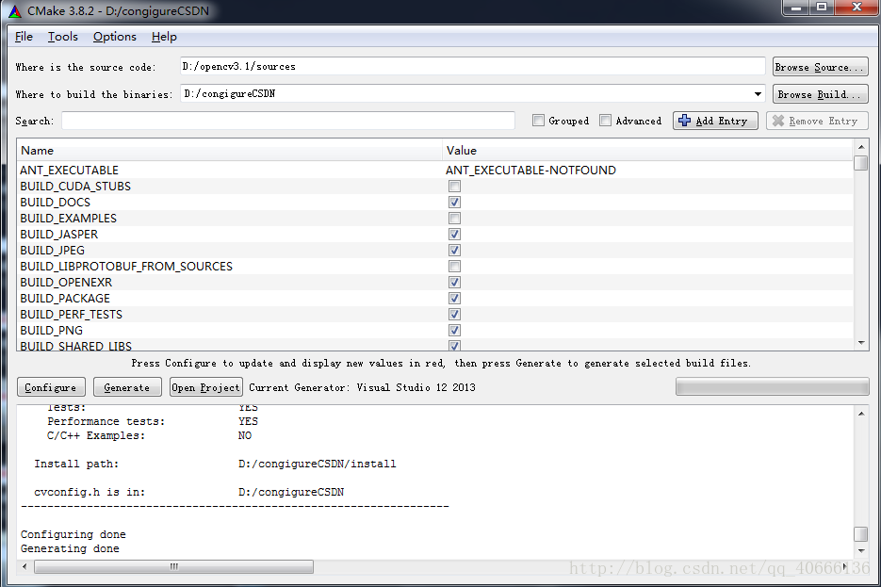Enable BUILD_CUDA_STUBS checkbox
This screenshot has width=881, height=587.
pyautogui.click(x=454, y=186)
